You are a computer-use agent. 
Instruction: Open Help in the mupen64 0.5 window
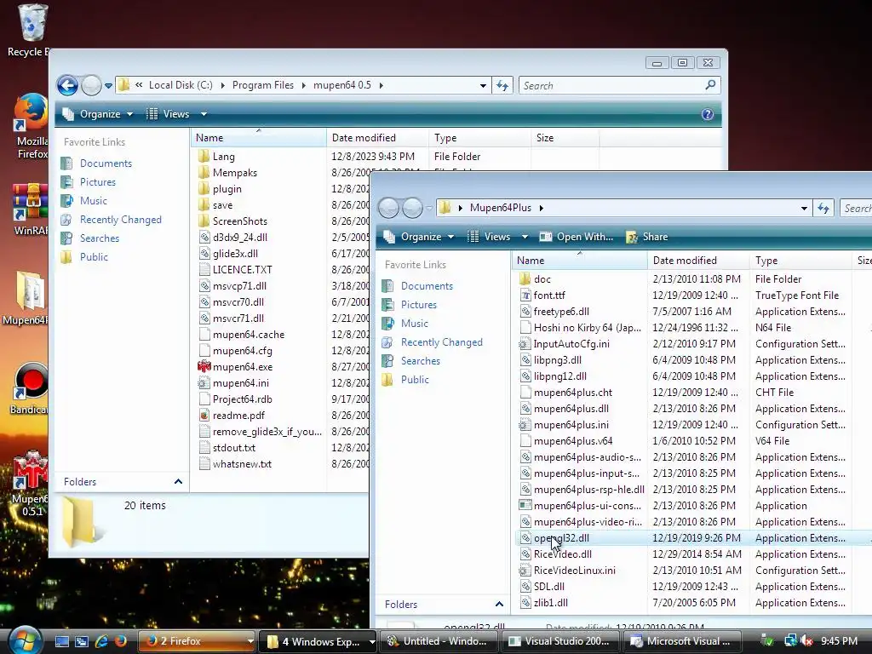(x=708, y=114)
